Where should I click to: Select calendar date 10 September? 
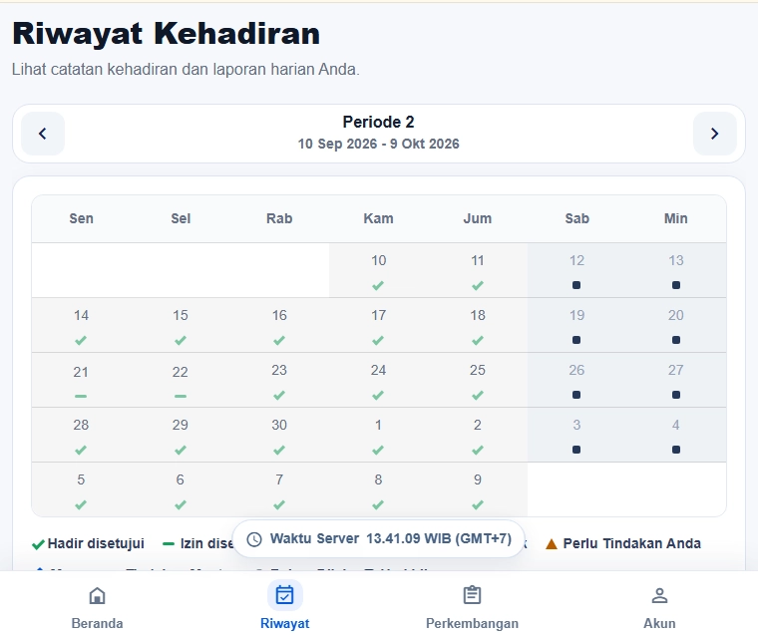click(x=379, y=270)
